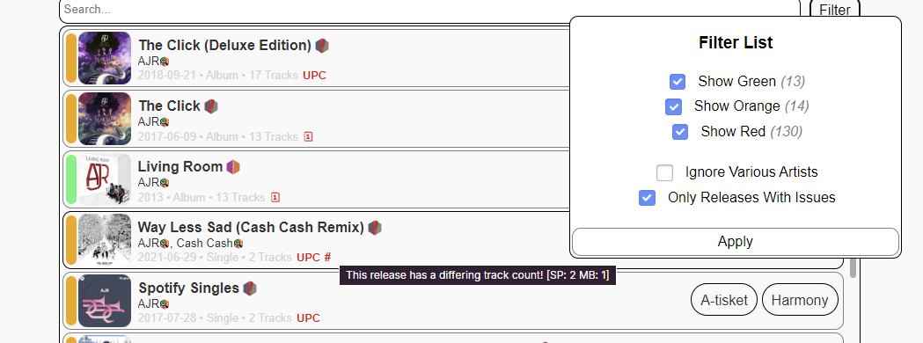This screenshot has width=923, height=343.
Task: Open Harmony for Spotify Singles
Action: (x=800, y=300)
